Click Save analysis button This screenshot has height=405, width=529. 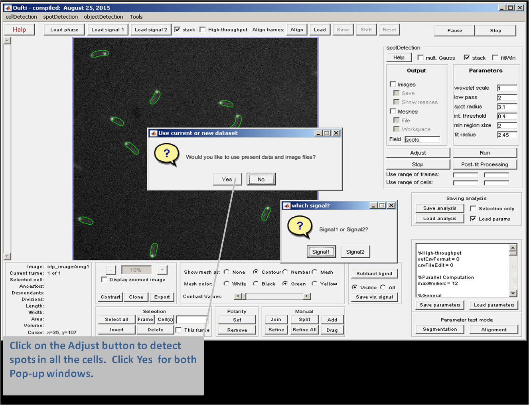point(440,208)
